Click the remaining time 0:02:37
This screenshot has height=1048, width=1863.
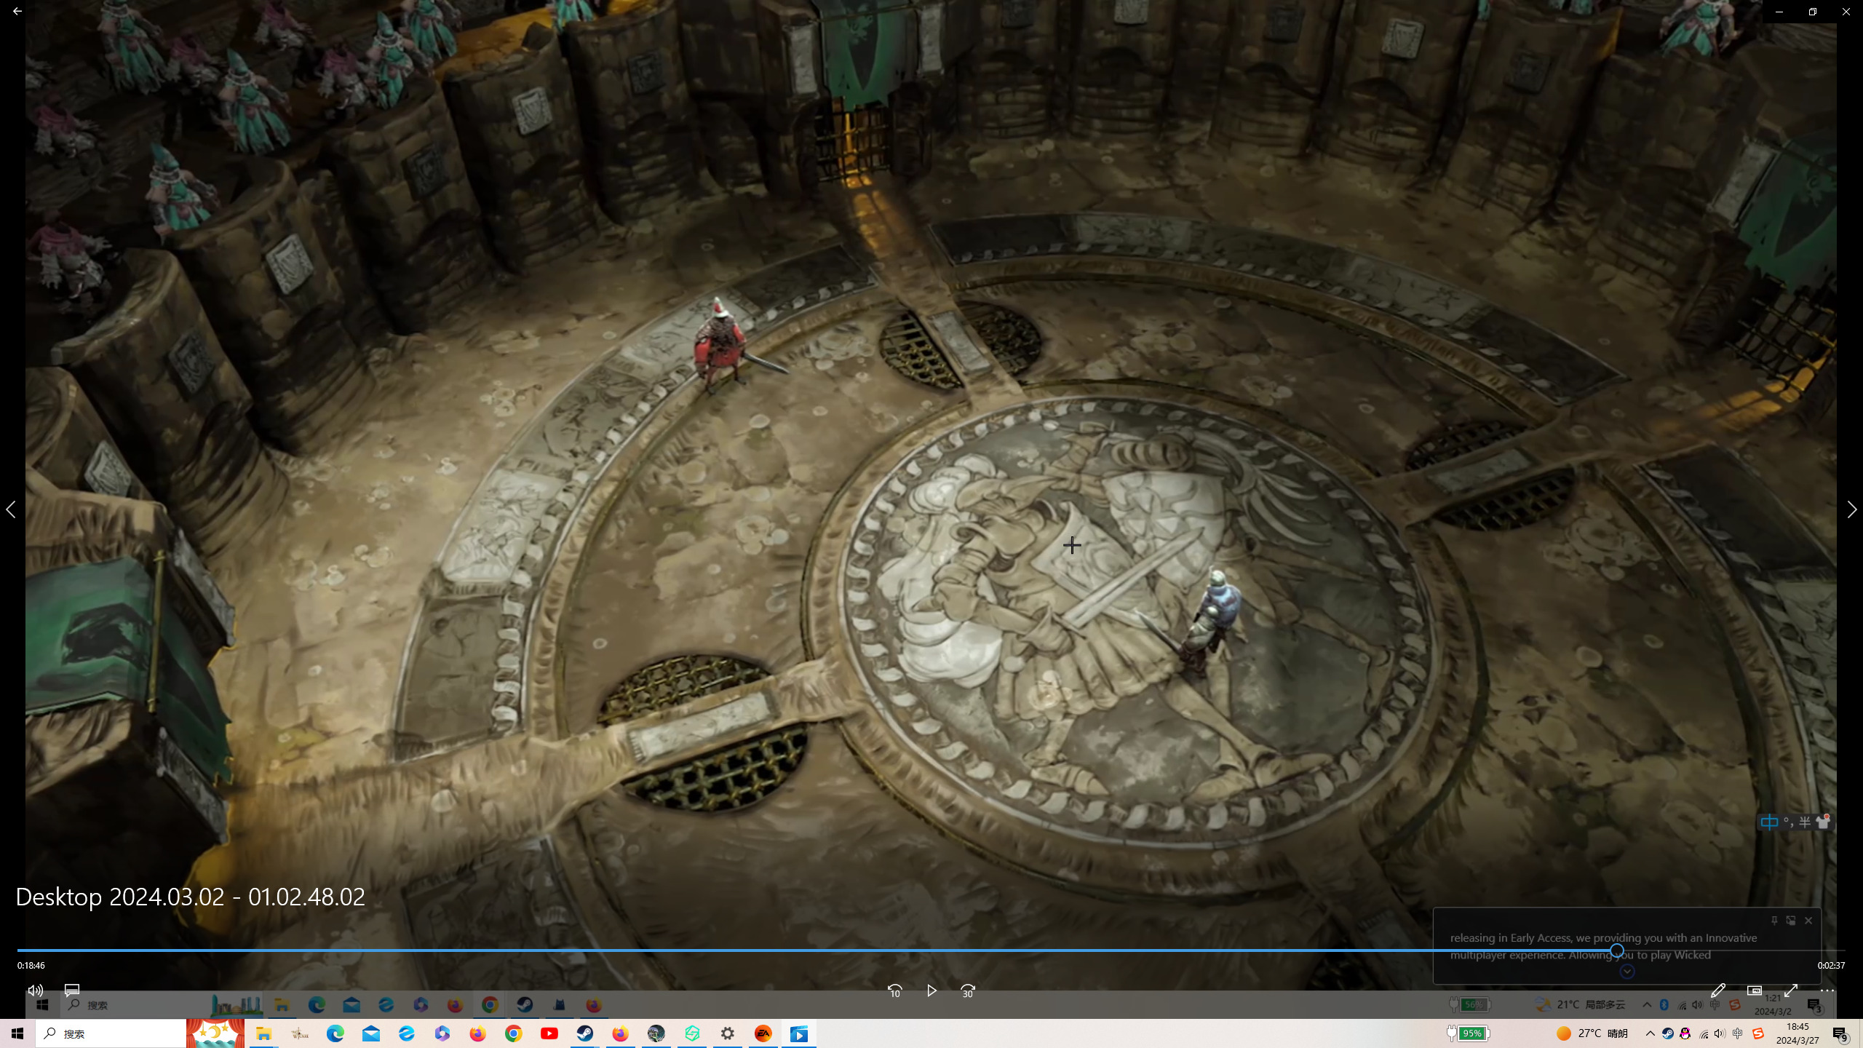pyautogui.click(x=1831, y=966)
